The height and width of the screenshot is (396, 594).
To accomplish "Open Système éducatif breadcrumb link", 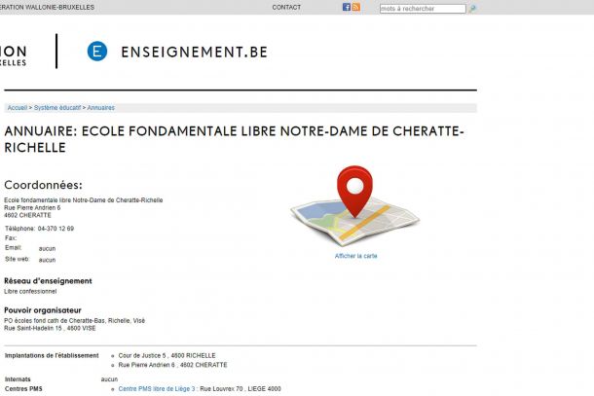I will 56,108.
